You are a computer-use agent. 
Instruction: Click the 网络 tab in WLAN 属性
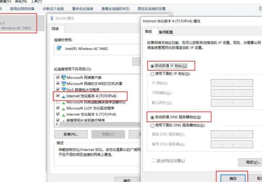point(55,29)
